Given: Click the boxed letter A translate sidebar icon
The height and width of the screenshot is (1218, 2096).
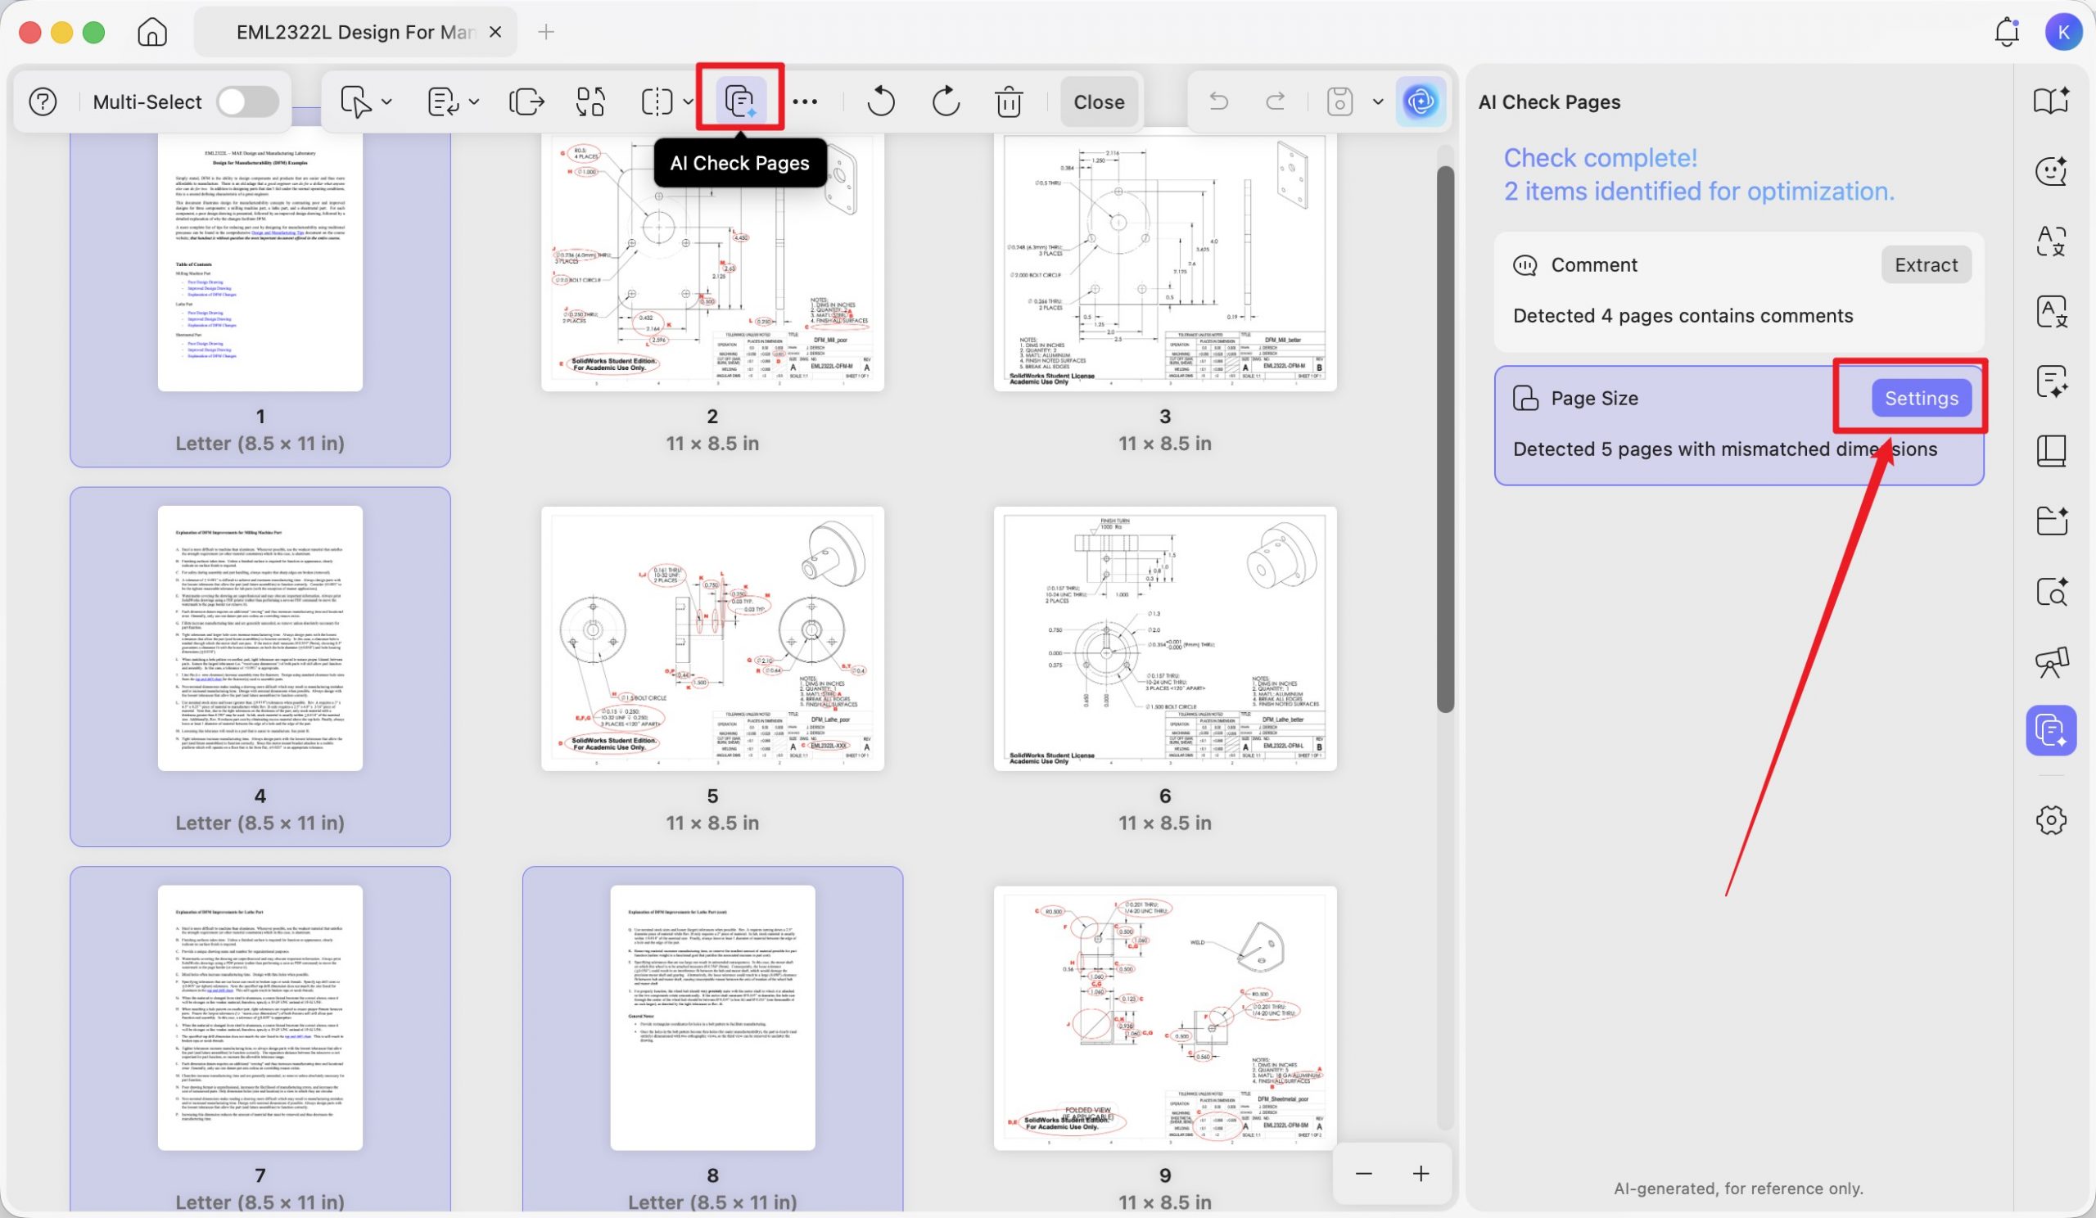Looking at the screenshot, I should click(2051, 312).
